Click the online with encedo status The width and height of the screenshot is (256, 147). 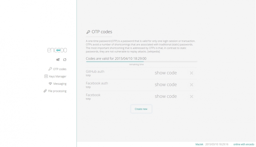(244, 144)
